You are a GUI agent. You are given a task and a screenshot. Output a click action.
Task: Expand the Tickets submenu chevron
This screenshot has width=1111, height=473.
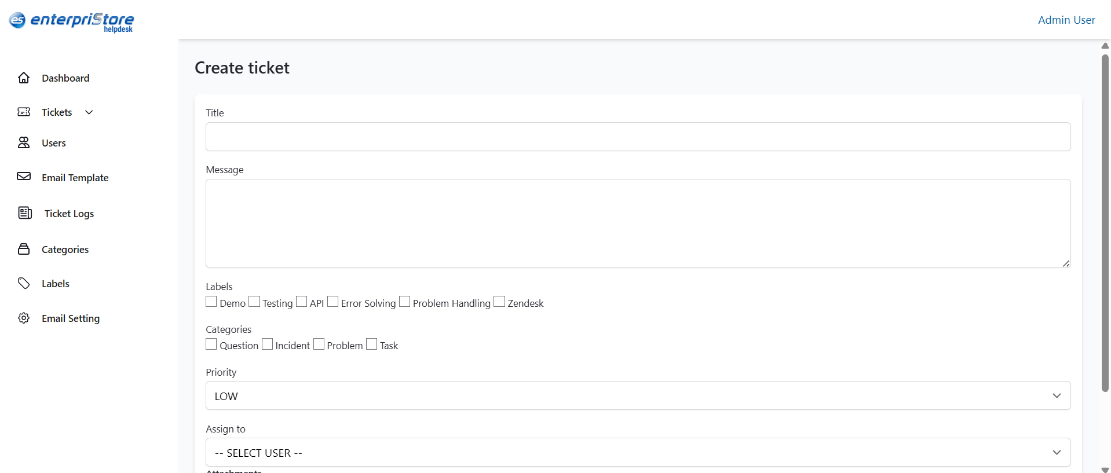click(89, 112)
